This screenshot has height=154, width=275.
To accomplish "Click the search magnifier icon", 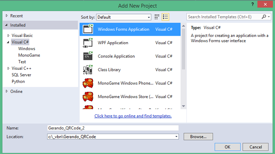I will tap(264, 17).
